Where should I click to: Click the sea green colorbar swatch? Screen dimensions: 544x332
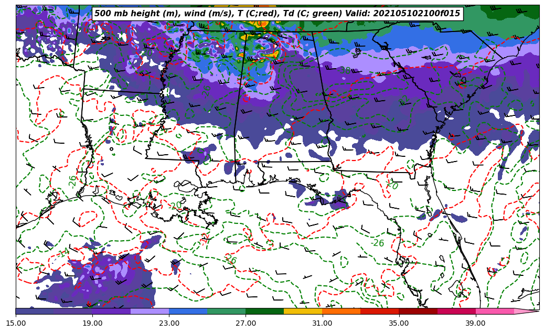(226, 311)
